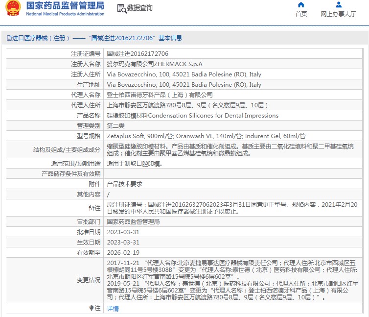Select the Zetaplus Soft model specification text

[x=206, y=136]
